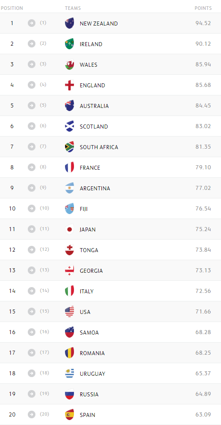Click the Uruguay flag icon
Image resolution: width=221 pixels, height=425 pixels.
[x=69, y=373]
